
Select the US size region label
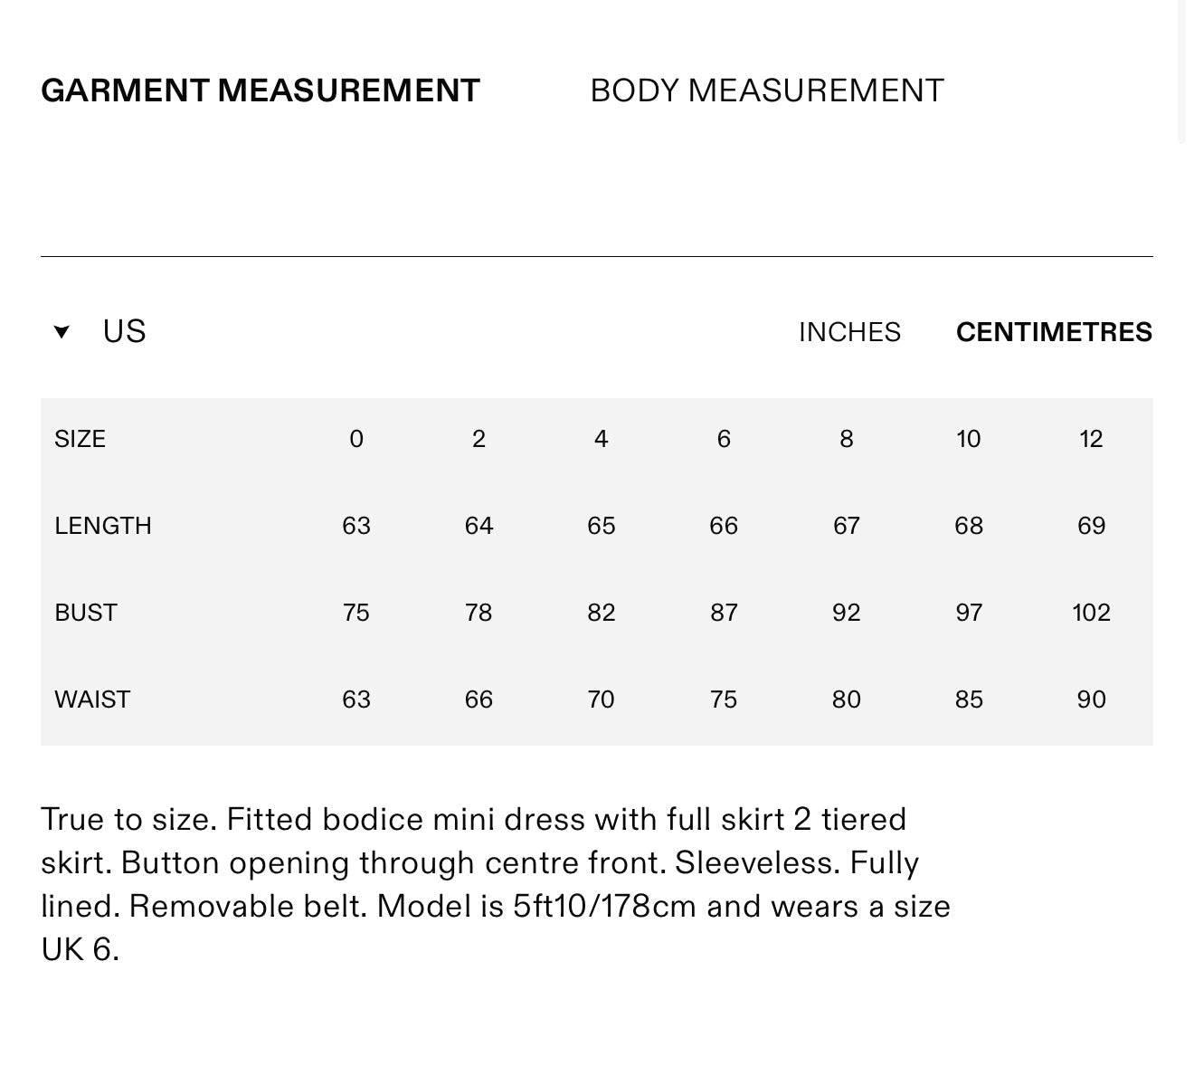[x=124, y=332]
